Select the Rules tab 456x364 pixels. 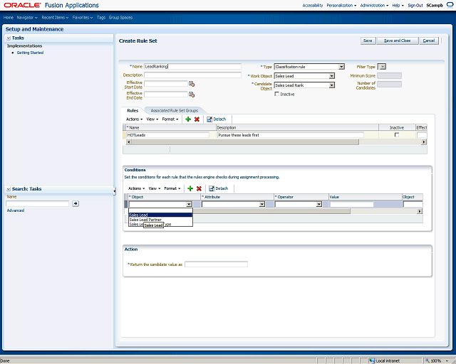click(x=133, y=111)
